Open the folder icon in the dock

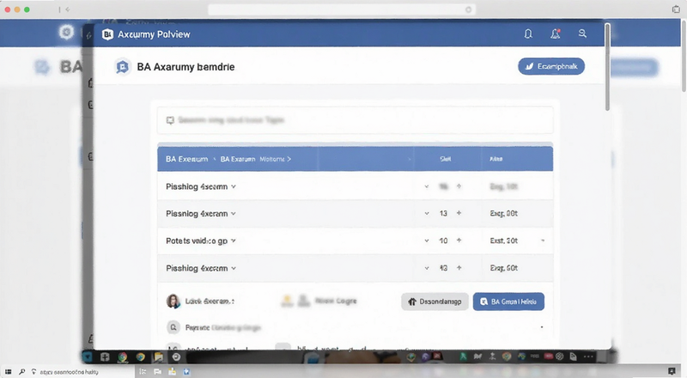158,357
